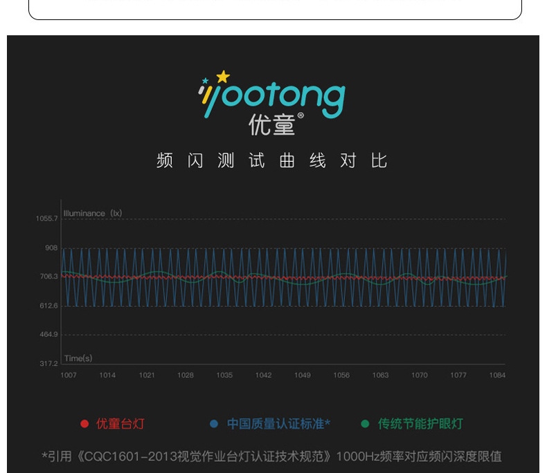This screenshot has width=547, height=473.
Task: Click the blue legend dot for 中国质量认证标准
Action: pos(214,423)
